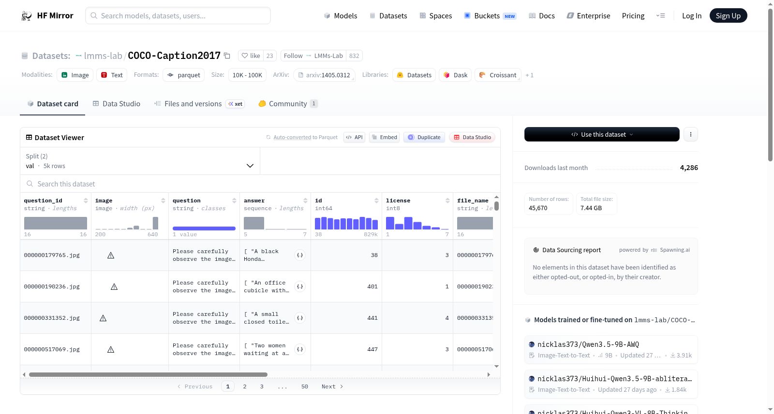Expand the answer cell starting 'Two women waiting'

(x=300, y=349)
